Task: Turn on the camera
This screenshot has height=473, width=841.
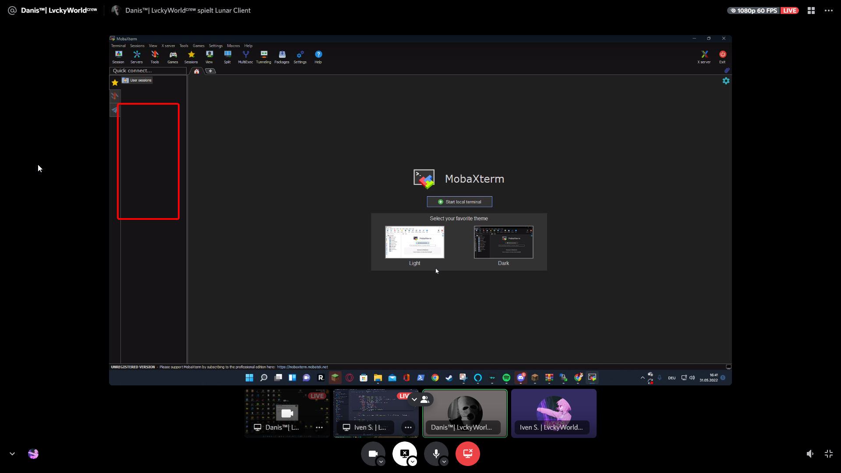Action: click(x=373, y=454)
